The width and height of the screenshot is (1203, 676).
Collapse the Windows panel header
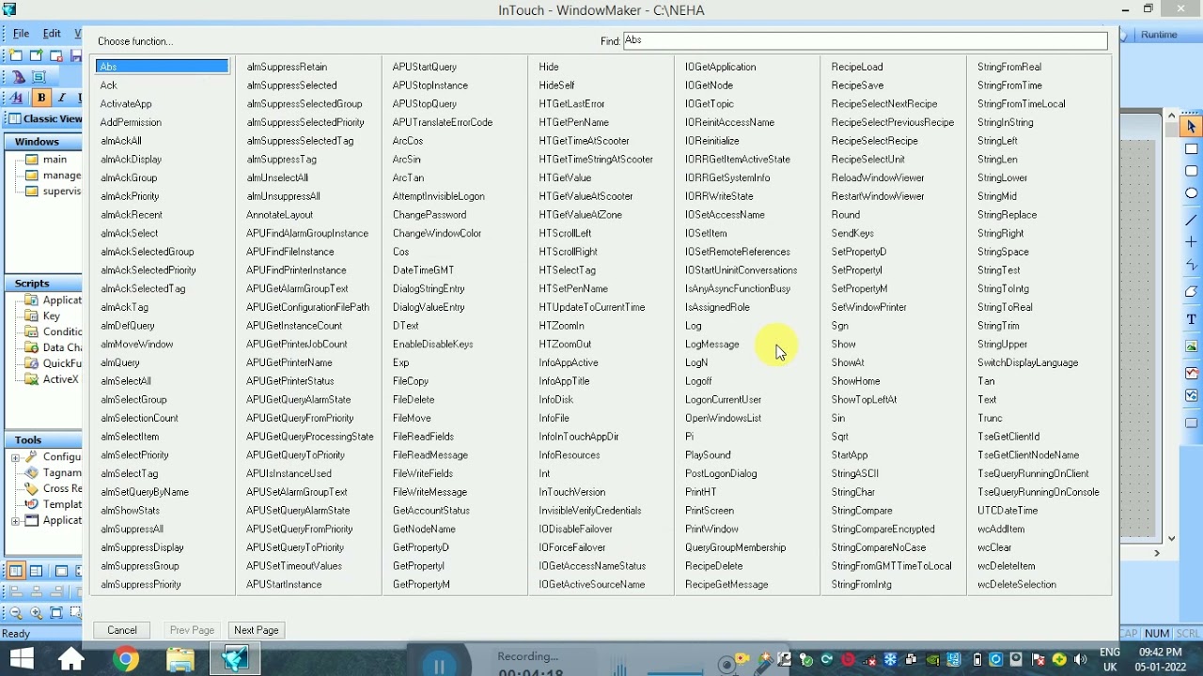coord(43,142)
